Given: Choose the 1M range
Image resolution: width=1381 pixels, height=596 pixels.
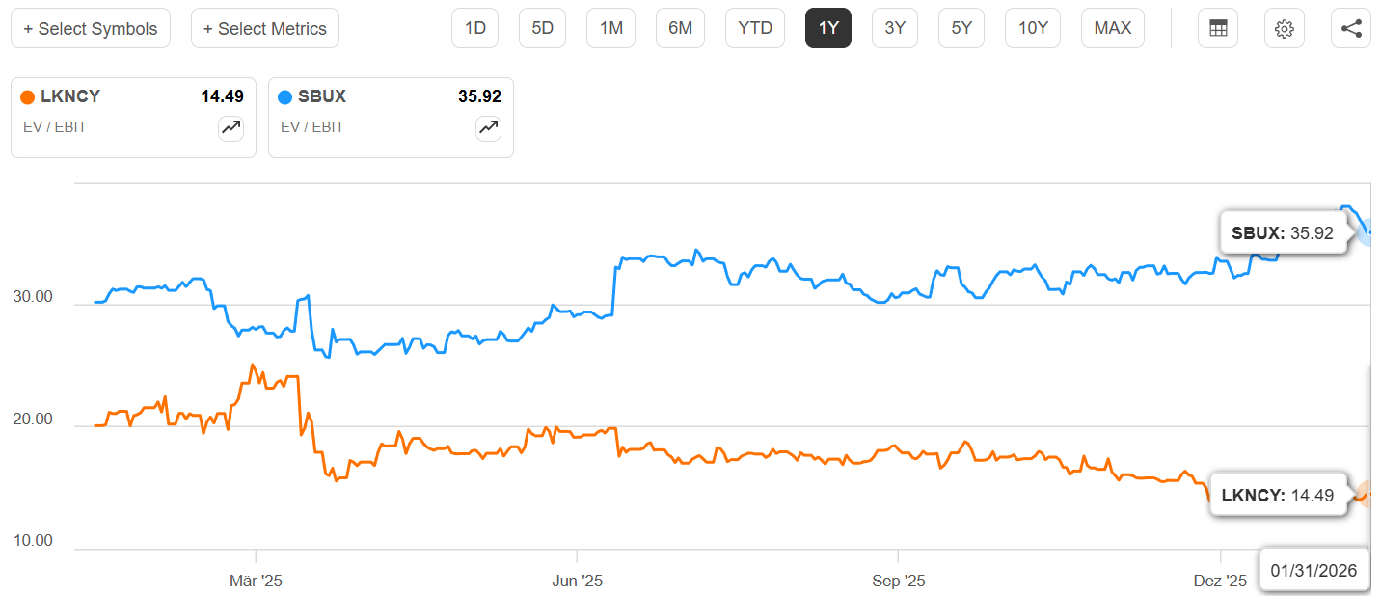Looking at the screenshot, I should [611, 29].
